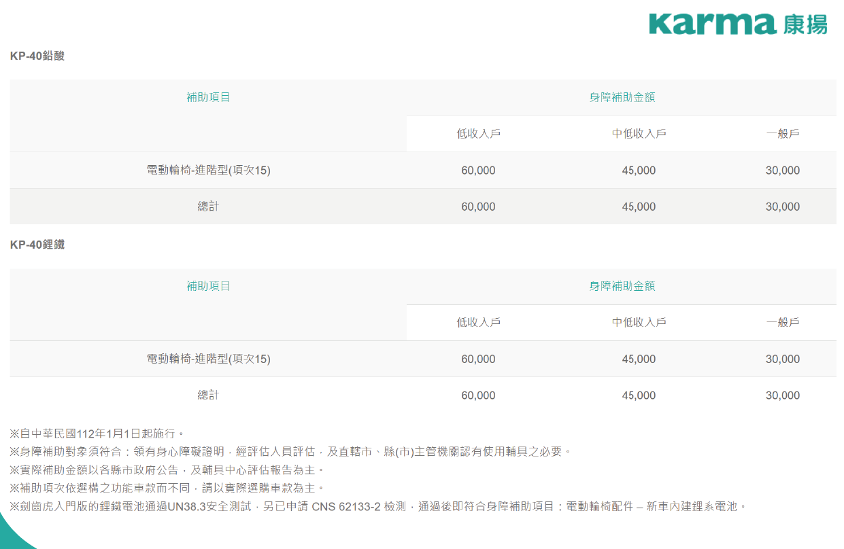844x549 pixels.
Task: Click 60,000 in 總計 row of KP-40鉛酸 table
Action: point(478,207)
